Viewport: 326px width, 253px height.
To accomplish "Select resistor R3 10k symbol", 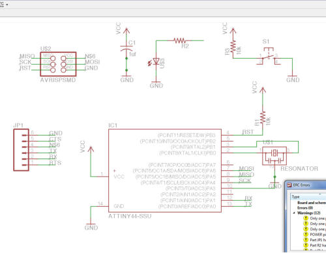I will (233, 46).
